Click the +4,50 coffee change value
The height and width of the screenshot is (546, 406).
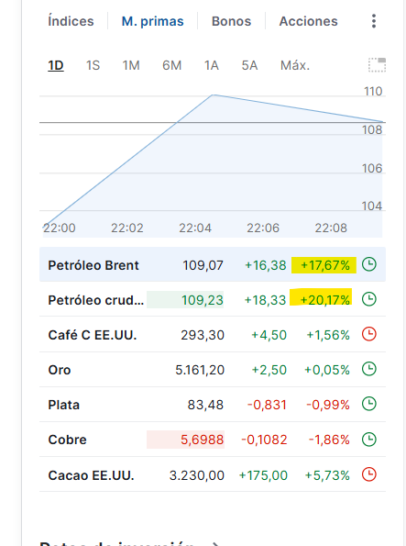click(x=269, y=335)
